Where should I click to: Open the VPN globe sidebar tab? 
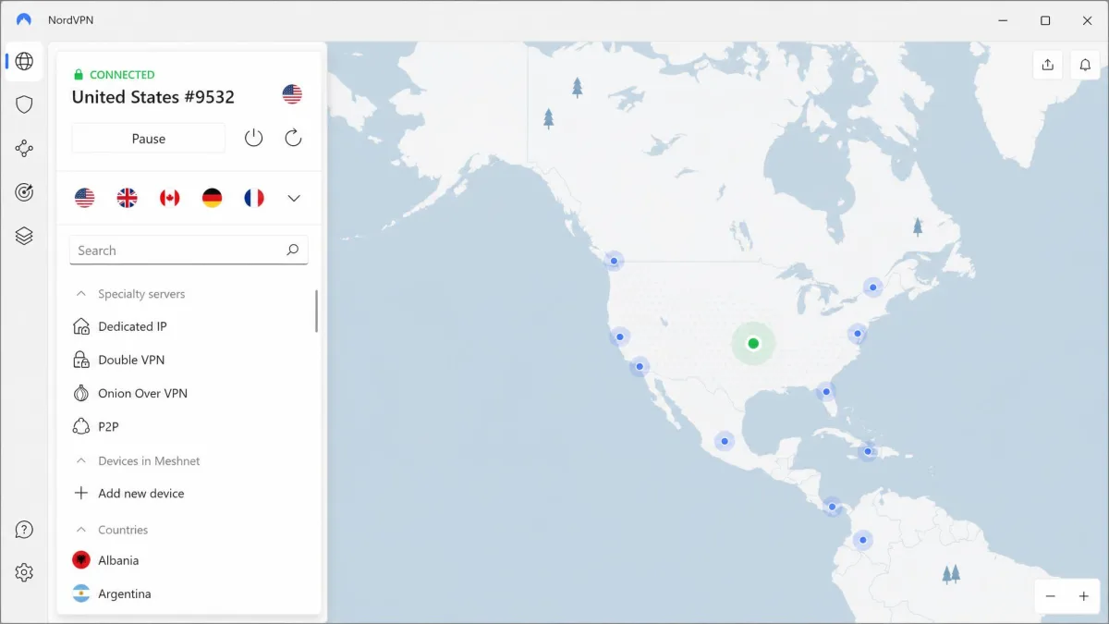24,62
